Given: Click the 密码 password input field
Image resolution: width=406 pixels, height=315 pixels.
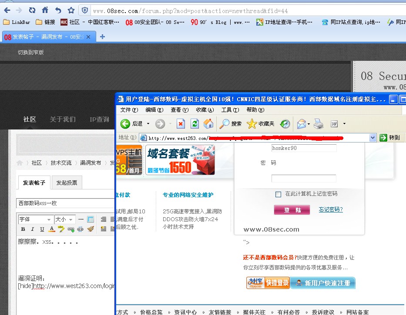Looking at the screenshot, I should pos(304,179).
